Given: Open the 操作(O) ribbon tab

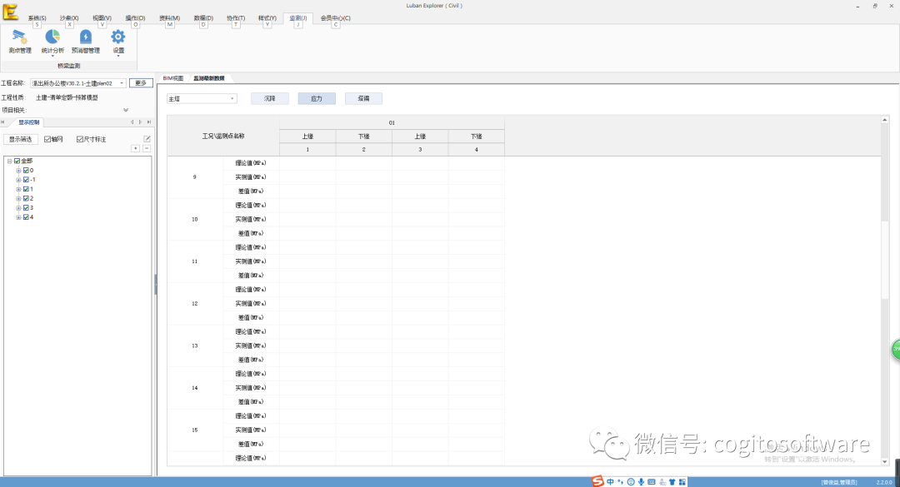Looking at the screenshot, I should click(x=136, y=18).
